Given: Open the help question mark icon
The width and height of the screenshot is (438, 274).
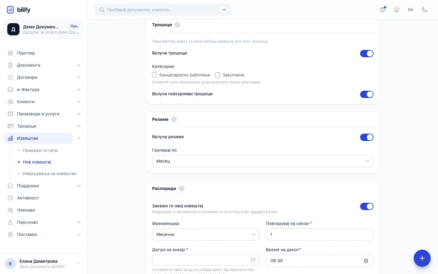Looking at the screenshot, I should 383,10.
